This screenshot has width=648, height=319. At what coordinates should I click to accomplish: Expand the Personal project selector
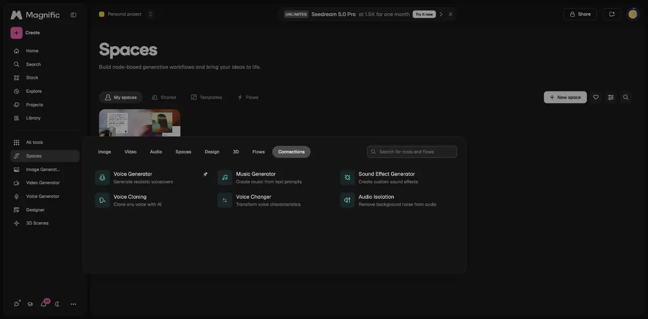tap(126, 14)
